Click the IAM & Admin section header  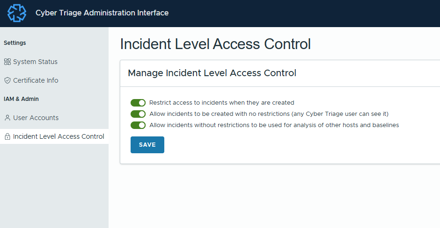(22, 99)
